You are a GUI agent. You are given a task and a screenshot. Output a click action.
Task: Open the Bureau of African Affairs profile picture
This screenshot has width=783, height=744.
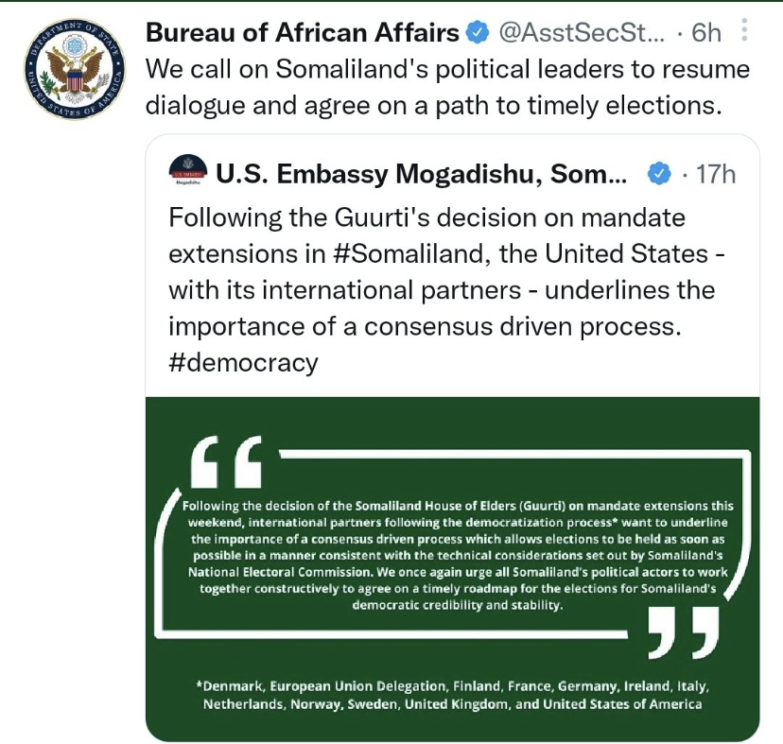pyautogui.click(x=75, y=69)
